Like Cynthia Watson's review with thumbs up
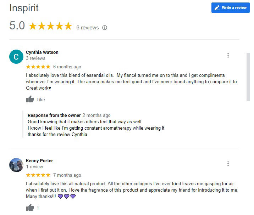254x215 pixels. coord(30,100)
